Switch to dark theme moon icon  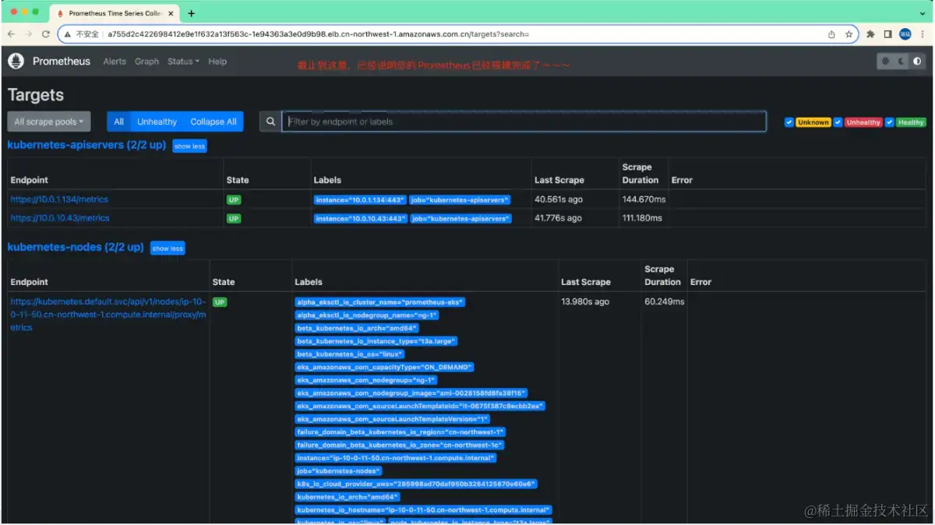pyautogui.click(x=901, y=61)
